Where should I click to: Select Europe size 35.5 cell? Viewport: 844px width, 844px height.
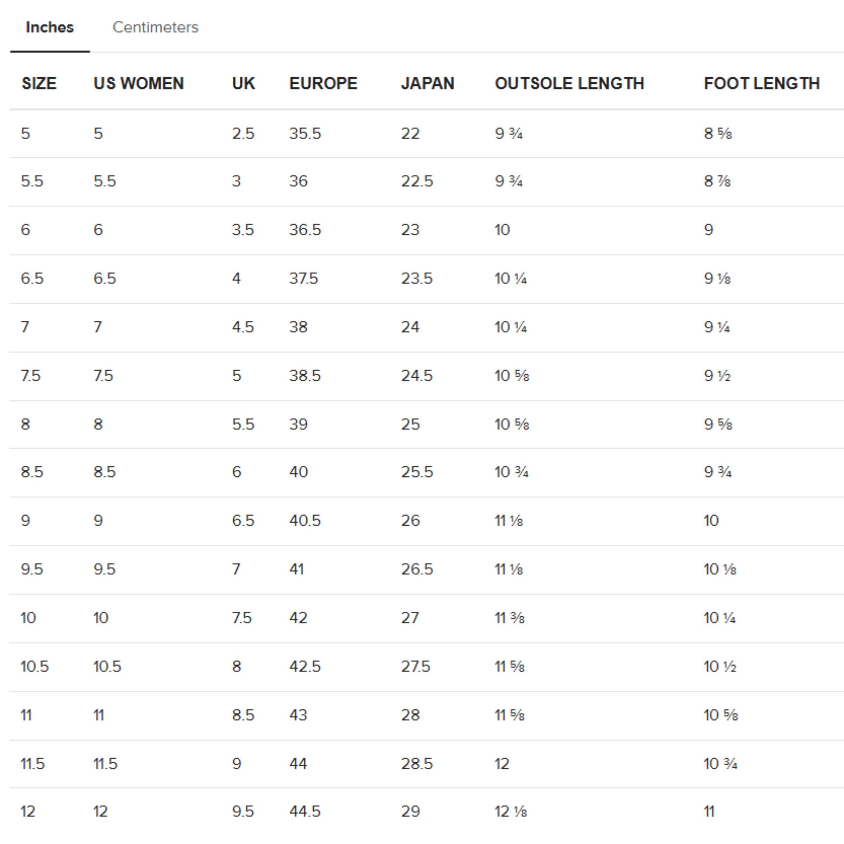click(305, 133)
